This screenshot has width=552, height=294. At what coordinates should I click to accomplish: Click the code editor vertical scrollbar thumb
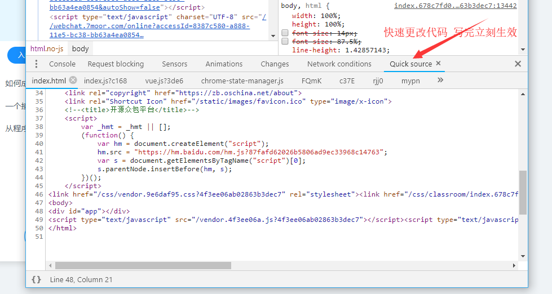pos(523,193)
